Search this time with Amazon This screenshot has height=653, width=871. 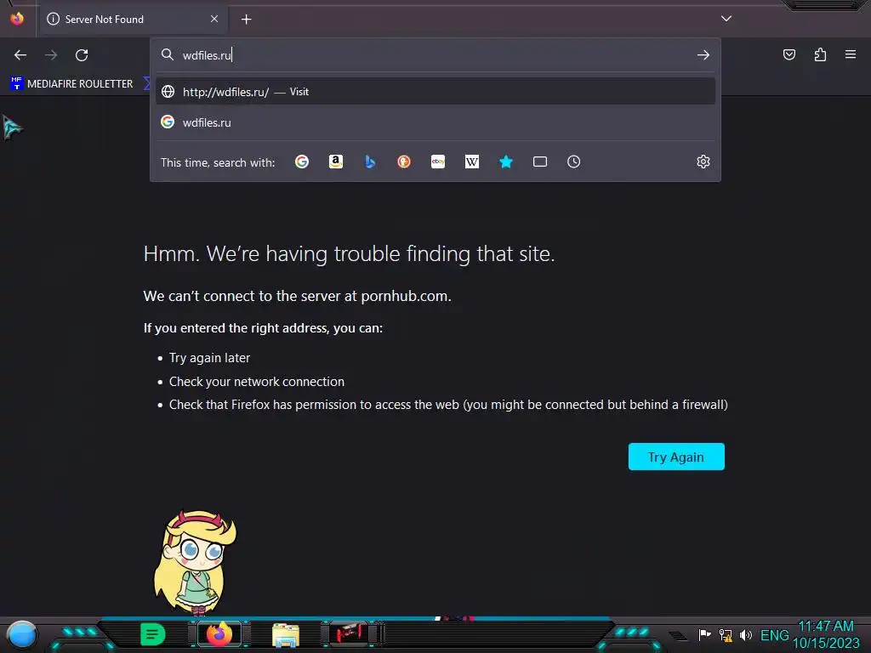335,162
